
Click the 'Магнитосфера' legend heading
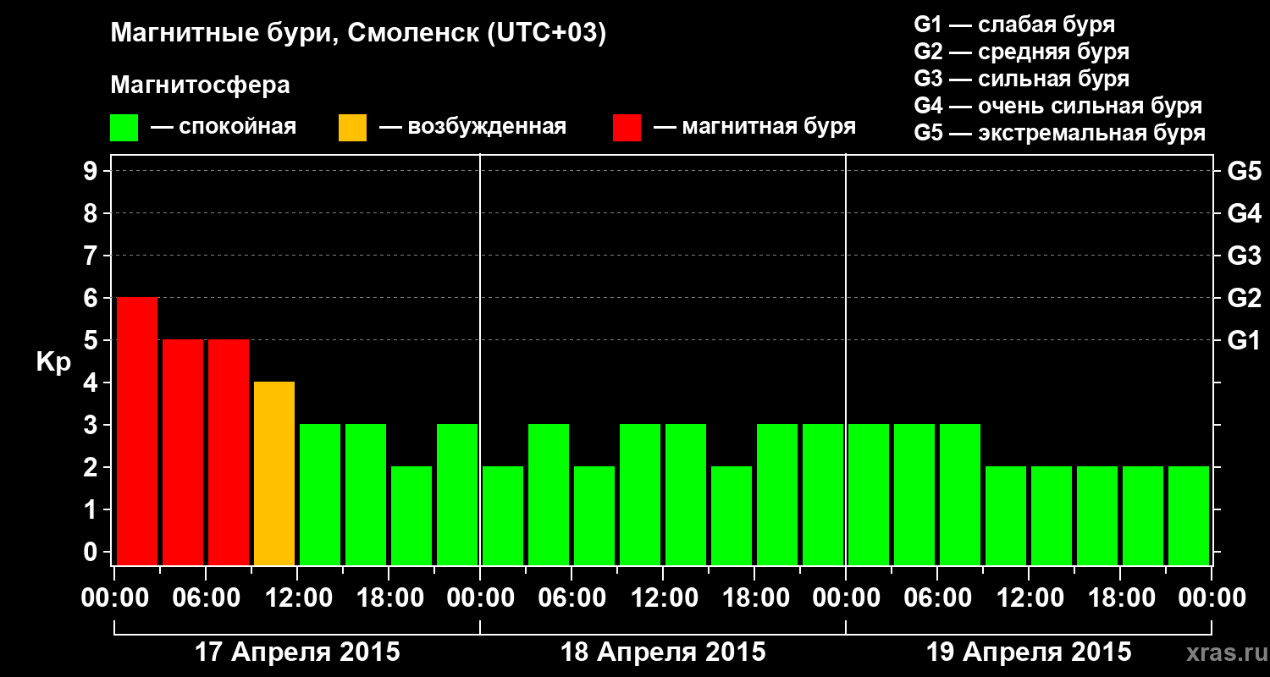pyautogui.click(x=200, y=85)
